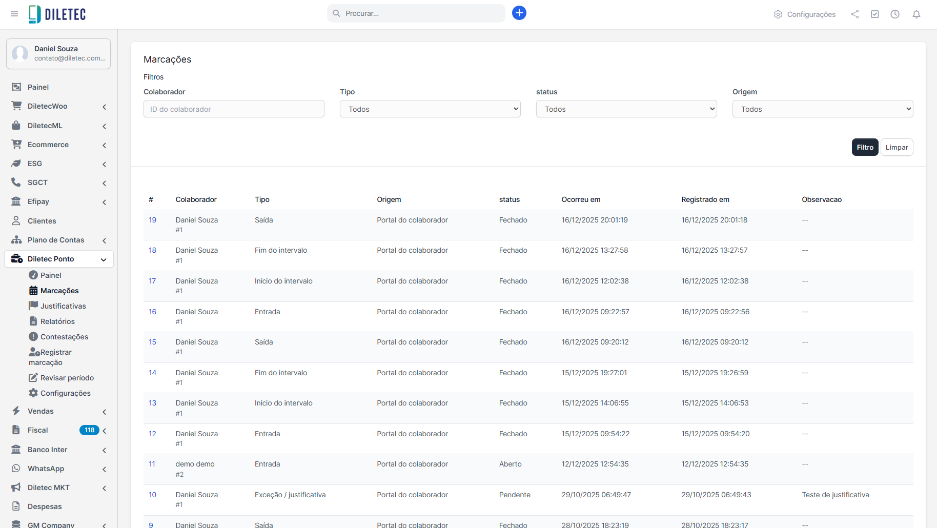This screenshot has height=528, width=937.
Task: Click the Limpar button
Action: pos(896,147)
